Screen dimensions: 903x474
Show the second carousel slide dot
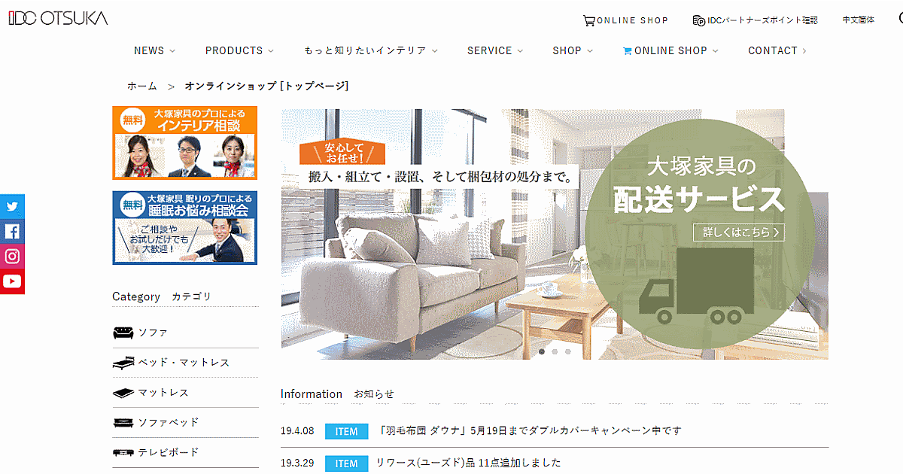555,351
